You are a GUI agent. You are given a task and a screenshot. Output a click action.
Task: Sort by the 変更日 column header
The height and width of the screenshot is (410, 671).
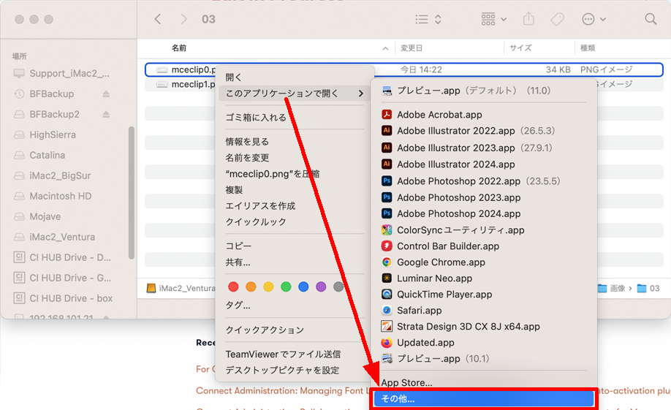[412, 48]
